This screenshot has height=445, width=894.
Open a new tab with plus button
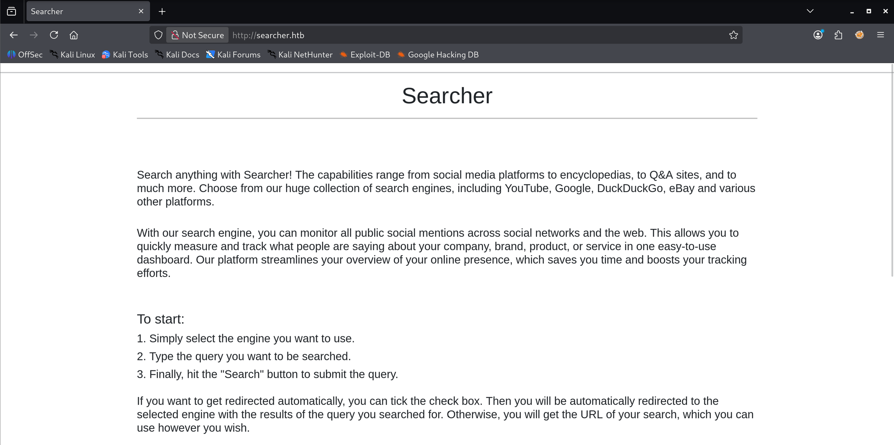(x=162, y=11)
